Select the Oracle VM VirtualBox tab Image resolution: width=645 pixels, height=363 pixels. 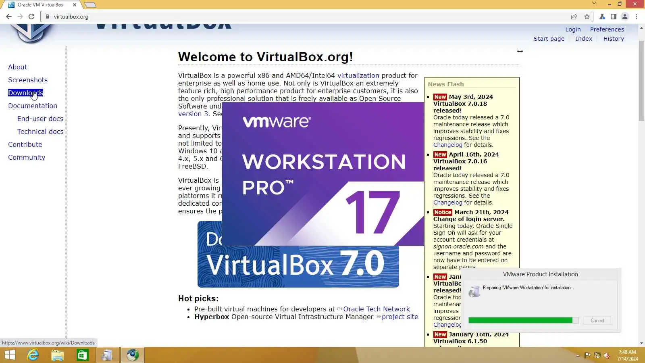[40, 5]
